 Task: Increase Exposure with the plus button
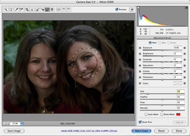pyautogui.click(x=184, y=48)
